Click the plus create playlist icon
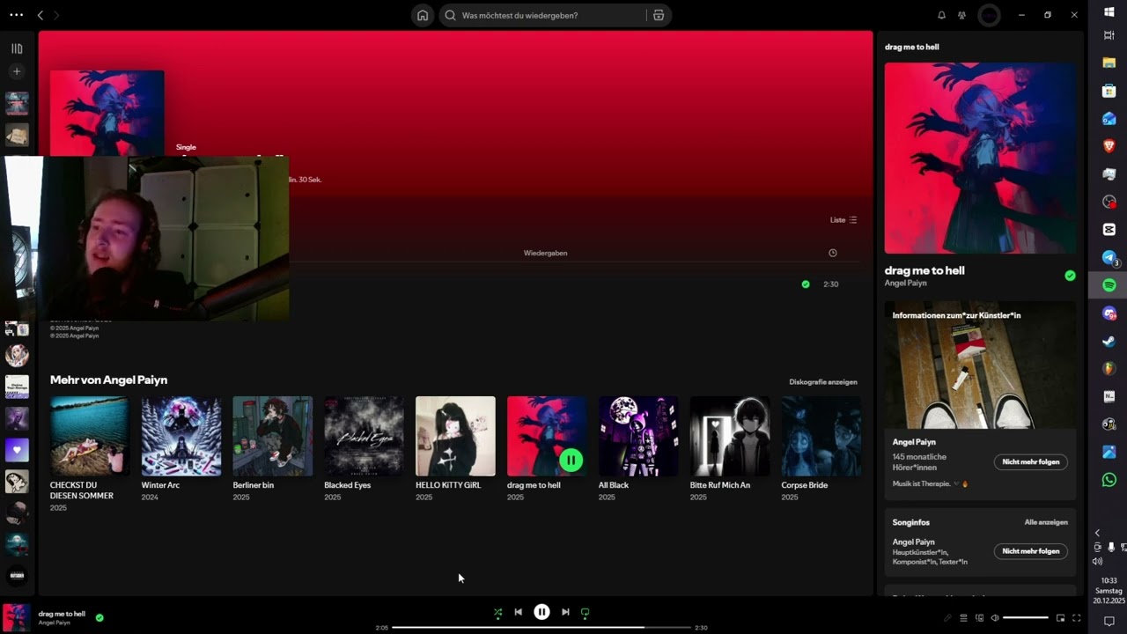This screenshot has width=1127, height=634. 17,71
